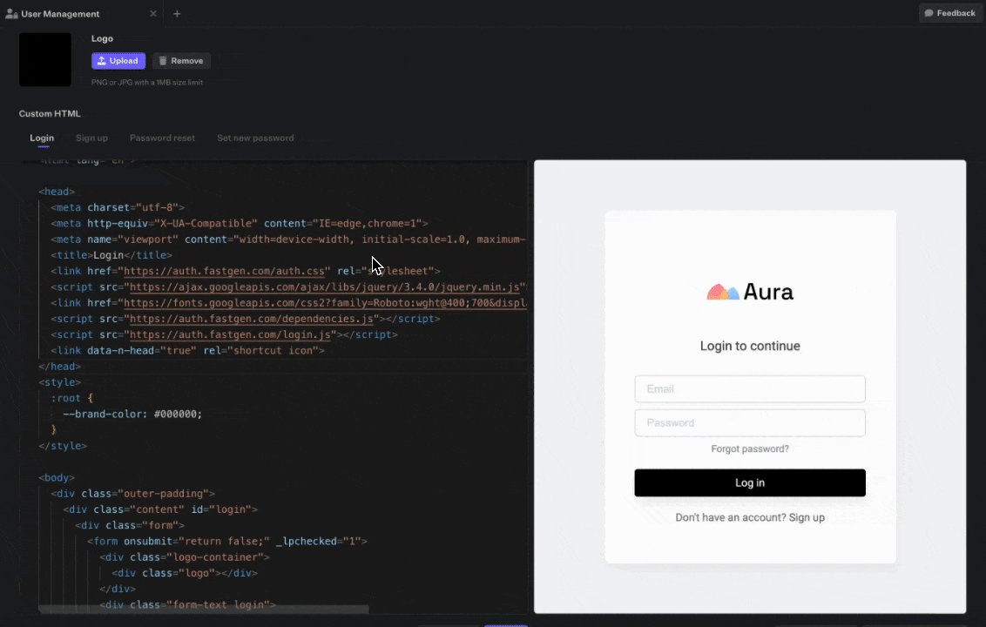Click the black logo preview thumbnail
The image size is (986, 627).
pyautogui.click(x=44, y=59)
